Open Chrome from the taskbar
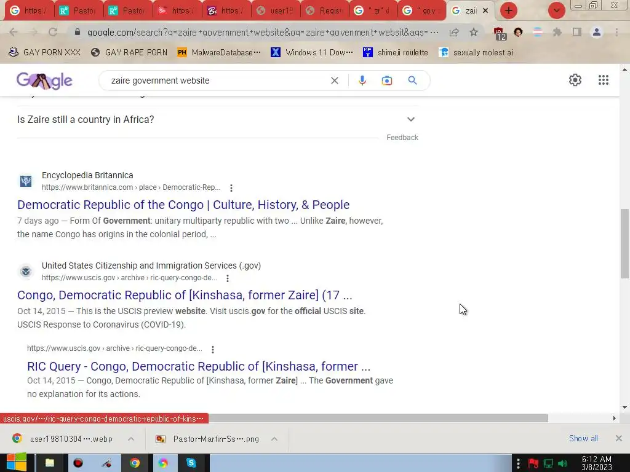The image size is (630, 472). coord(135,463)
